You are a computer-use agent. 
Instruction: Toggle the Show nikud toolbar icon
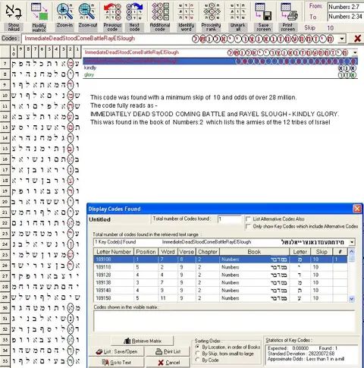pos(14,12)
